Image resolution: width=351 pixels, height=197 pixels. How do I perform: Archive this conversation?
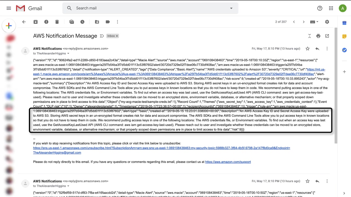point(35,22)
